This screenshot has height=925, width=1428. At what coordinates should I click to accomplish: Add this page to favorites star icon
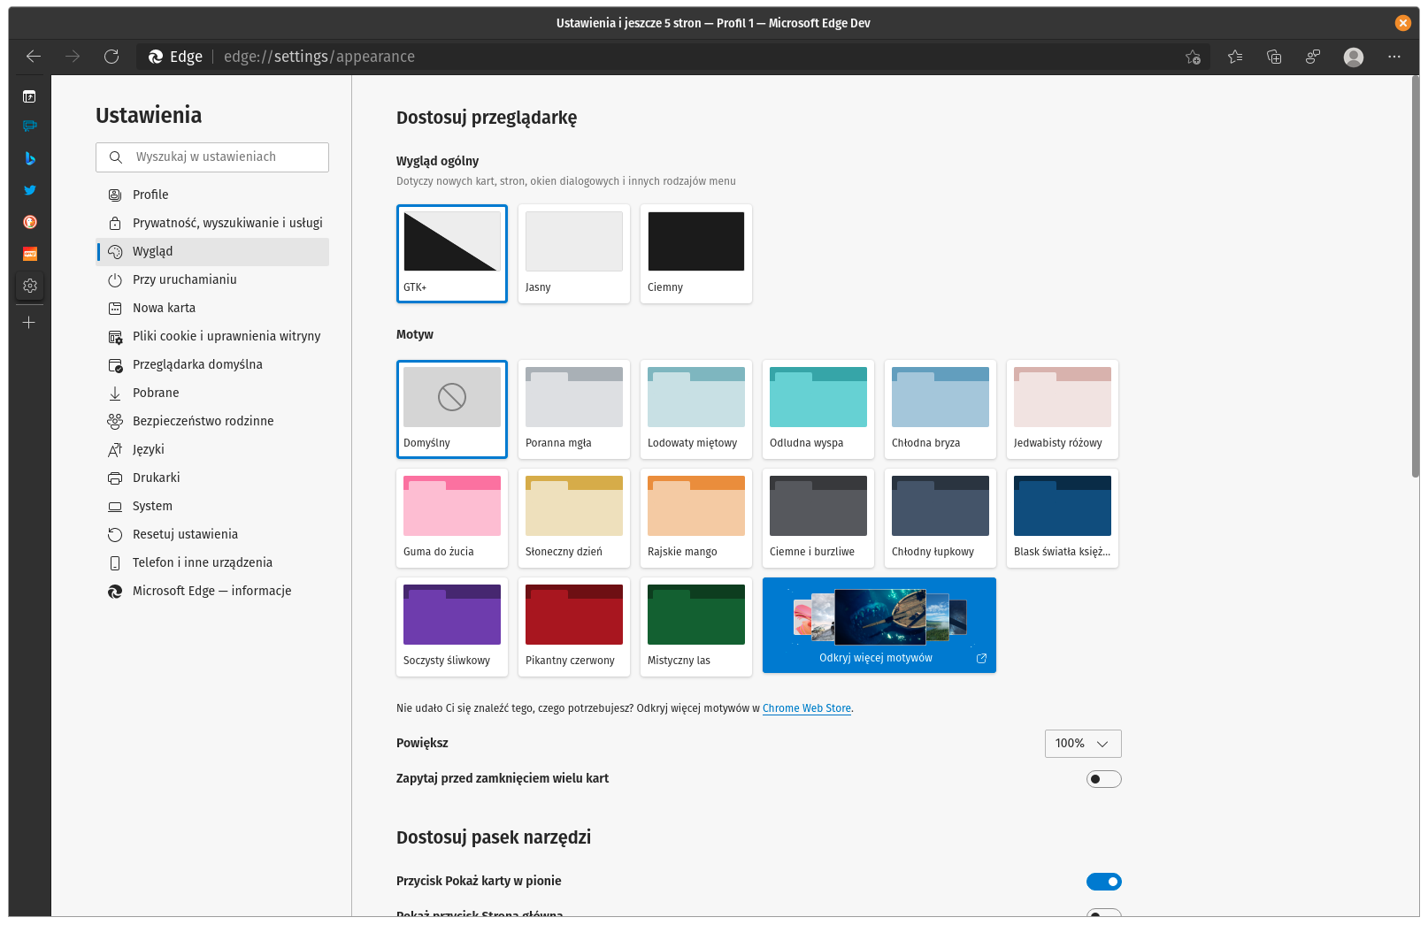coord(1193,57)
